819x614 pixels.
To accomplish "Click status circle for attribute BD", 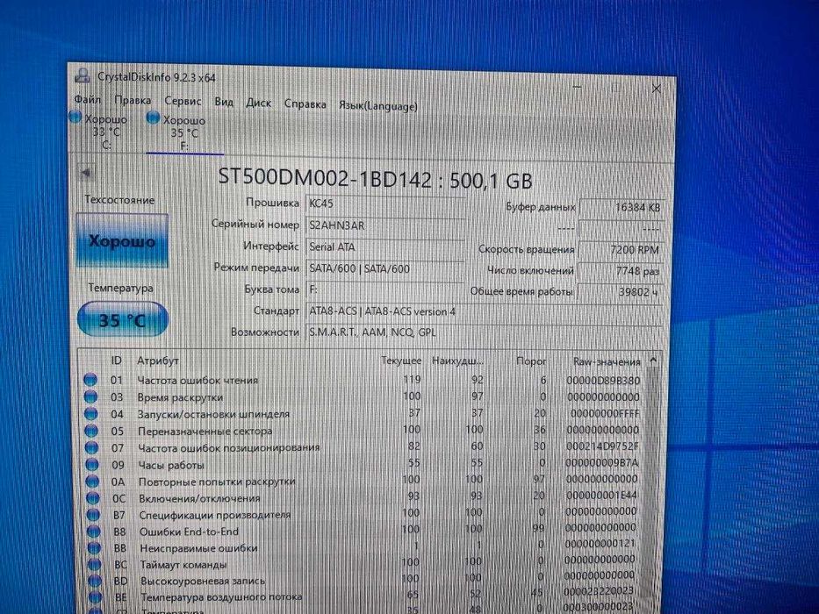I will 95,581.
